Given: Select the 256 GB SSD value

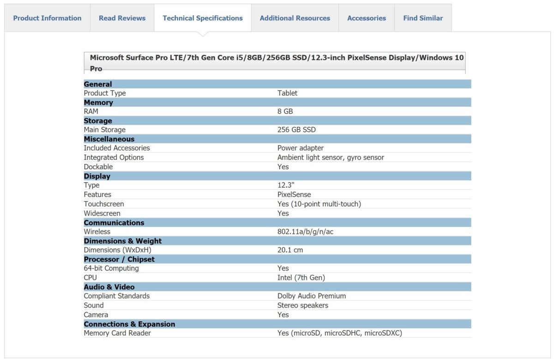Looking at the screenshot, I should (296, 130).
